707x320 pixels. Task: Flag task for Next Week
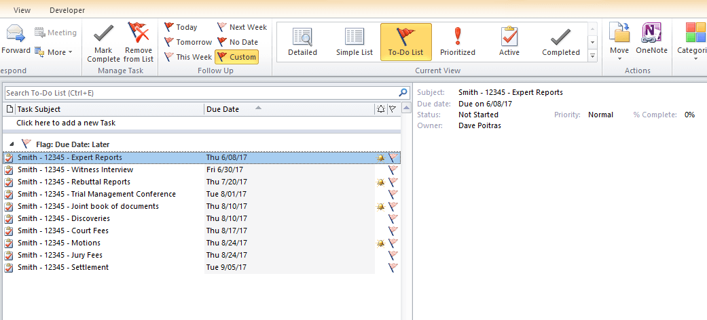coord(242,27)
